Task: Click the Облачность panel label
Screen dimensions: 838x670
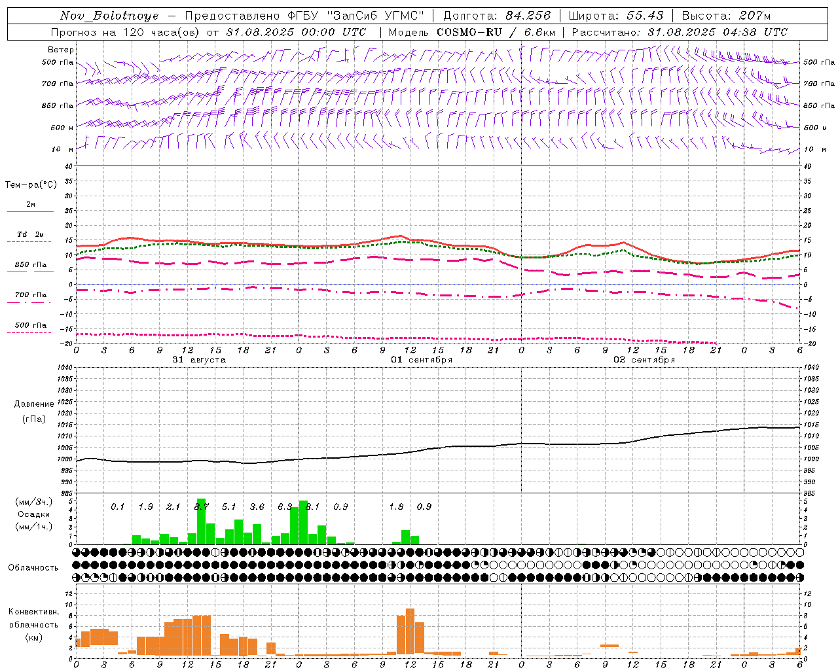Action: 33,567
